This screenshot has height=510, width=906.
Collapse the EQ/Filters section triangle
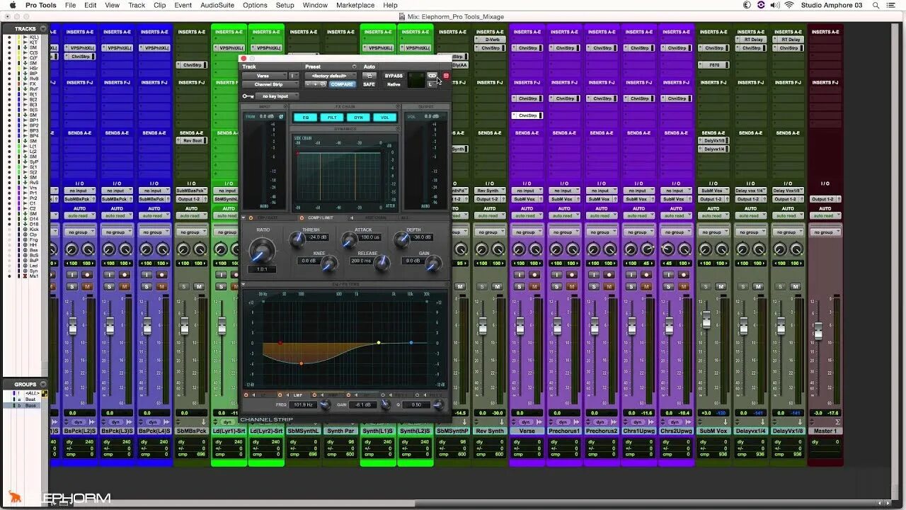coord(243,284)
